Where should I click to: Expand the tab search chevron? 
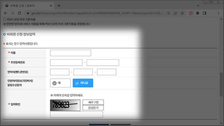198,6
